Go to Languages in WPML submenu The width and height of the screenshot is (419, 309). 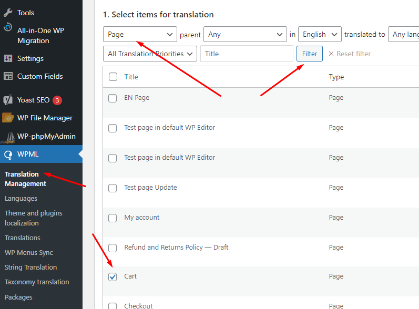21,199
